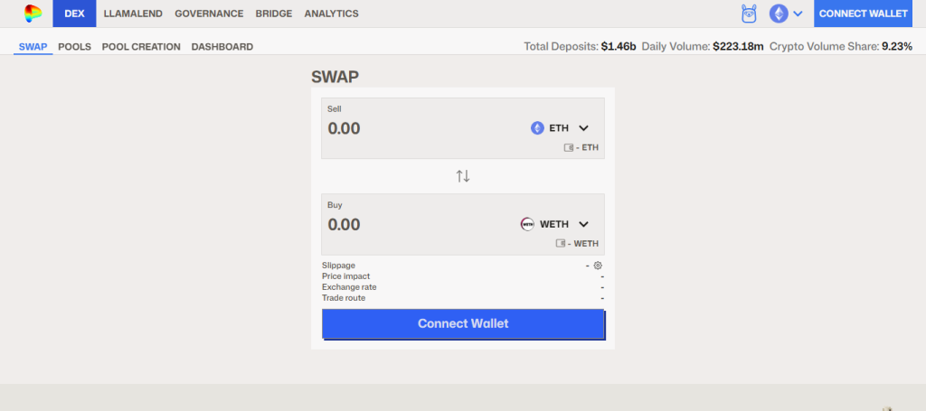Click the large Connect Wallet button
The height and width of the screenshot is (411, 926).
coord(463,323)
